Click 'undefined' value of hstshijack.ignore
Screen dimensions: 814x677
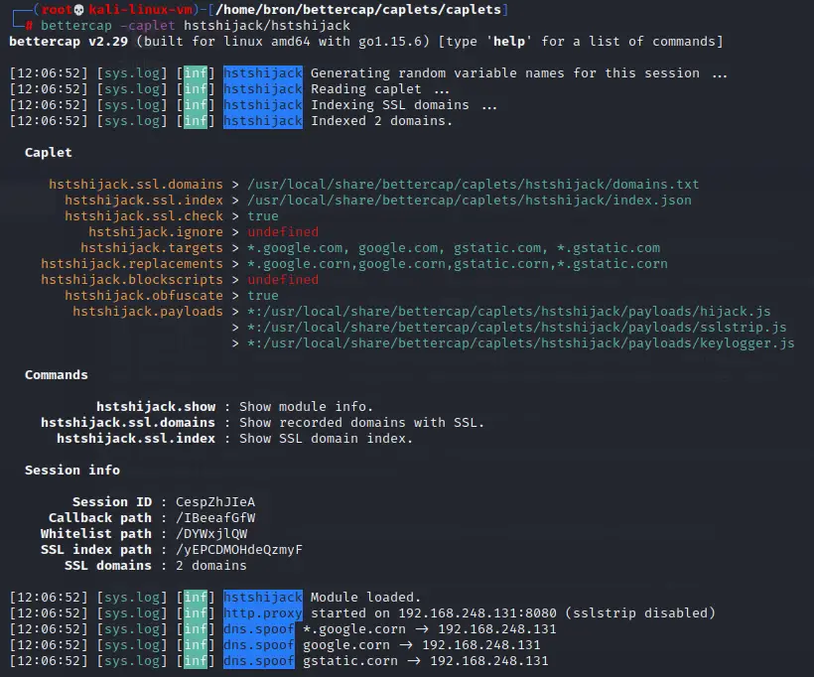pyautogui.click(x=283, y=232)
